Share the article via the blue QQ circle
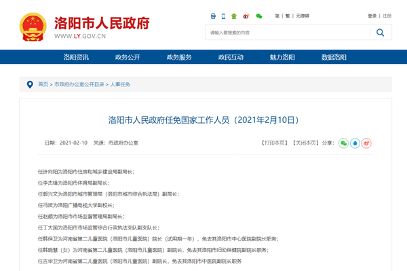The height and width of the screenshot is (271, 407). pyautogui.click(x=355, y=143)
